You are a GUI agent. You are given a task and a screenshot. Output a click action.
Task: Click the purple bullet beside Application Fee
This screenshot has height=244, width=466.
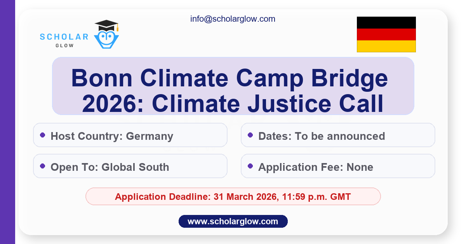tap(250, 166)
